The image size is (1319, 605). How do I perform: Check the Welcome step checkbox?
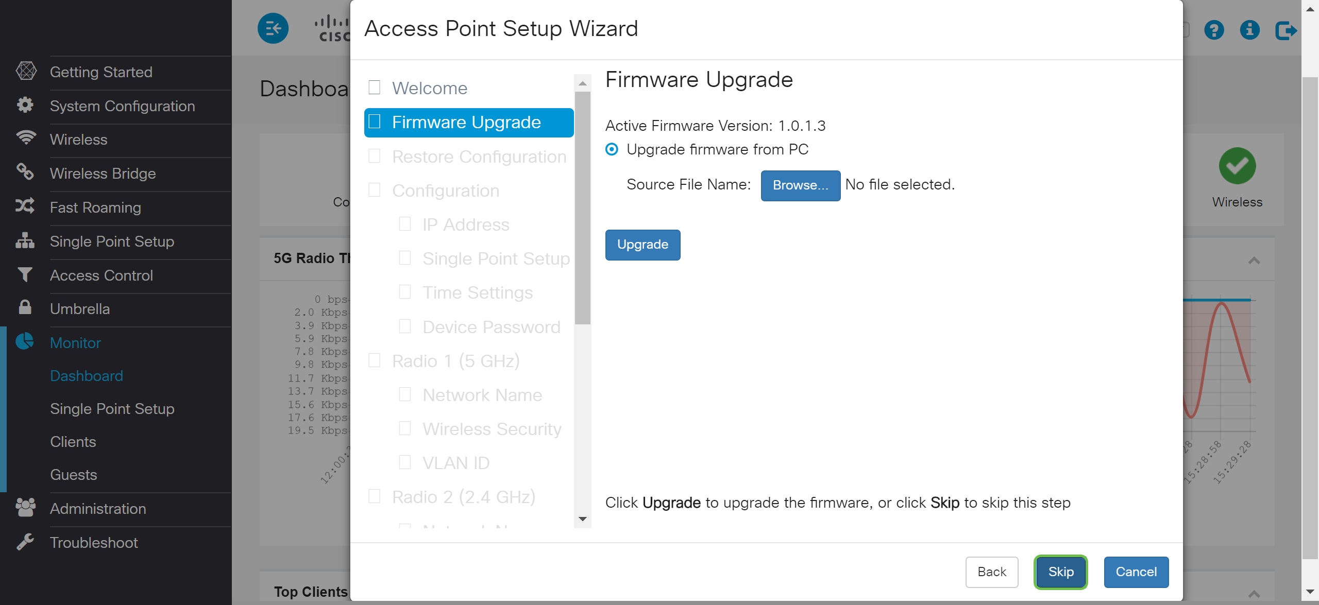375,88
